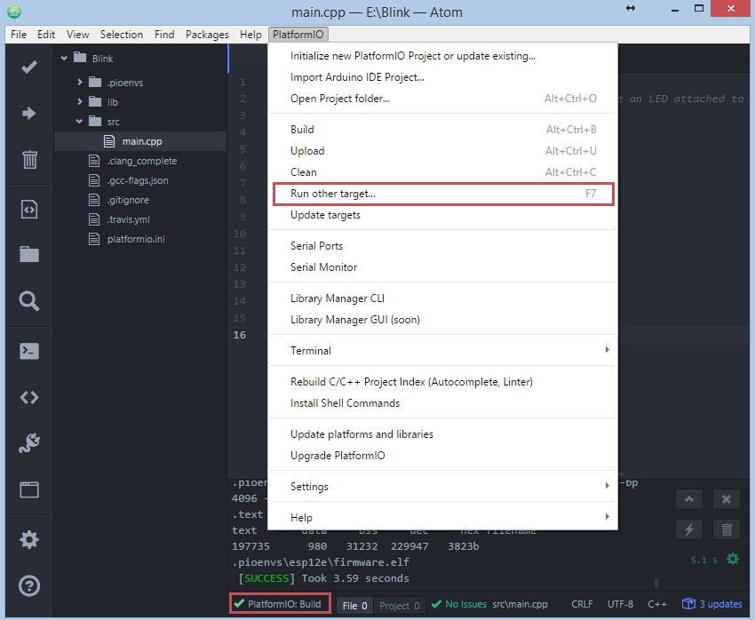Viewport: 755px width, 620px height.
Task: Select Library Manager GUI (soon)
Action: (442, 320)
